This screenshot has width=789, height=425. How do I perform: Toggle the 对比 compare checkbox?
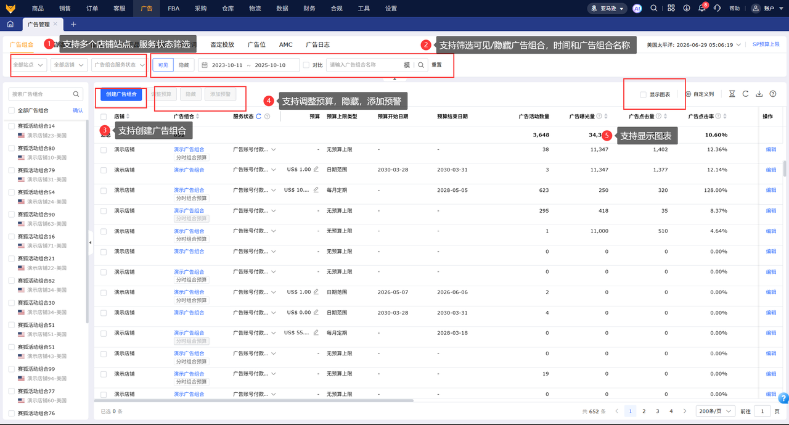pos(306,65)
